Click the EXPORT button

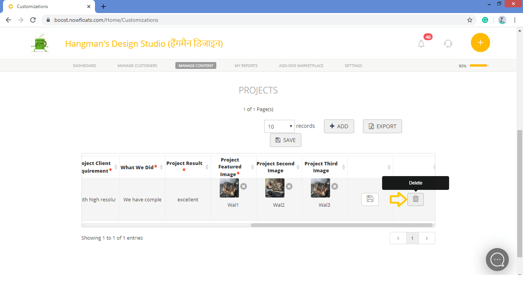[382, 126]
